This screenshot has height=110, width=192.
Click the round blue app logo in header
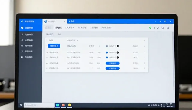(46, 21)
